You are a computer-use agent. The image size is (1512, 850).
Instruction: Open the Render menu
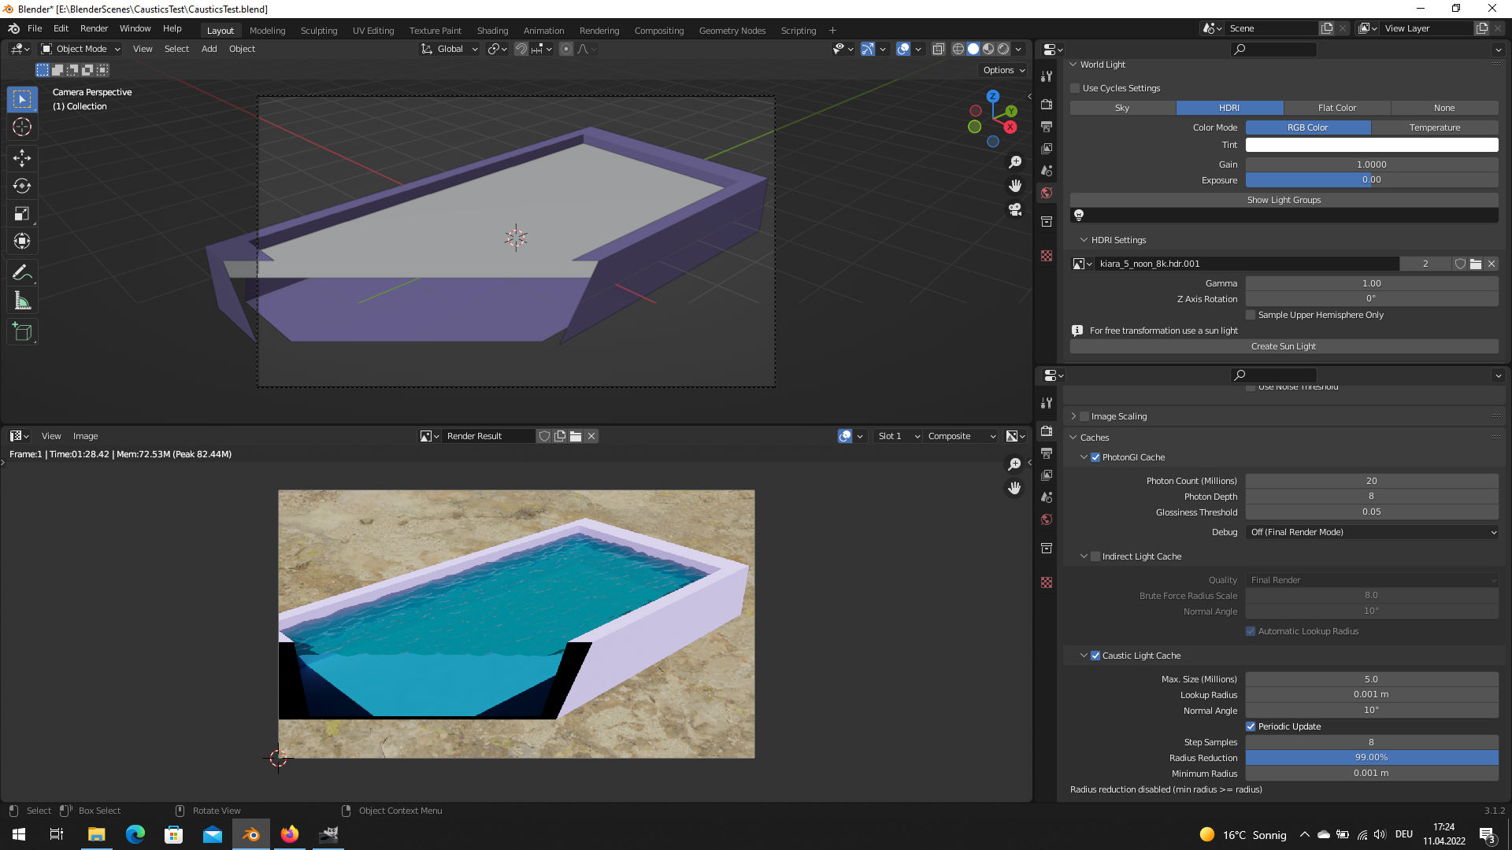(94, 28)
